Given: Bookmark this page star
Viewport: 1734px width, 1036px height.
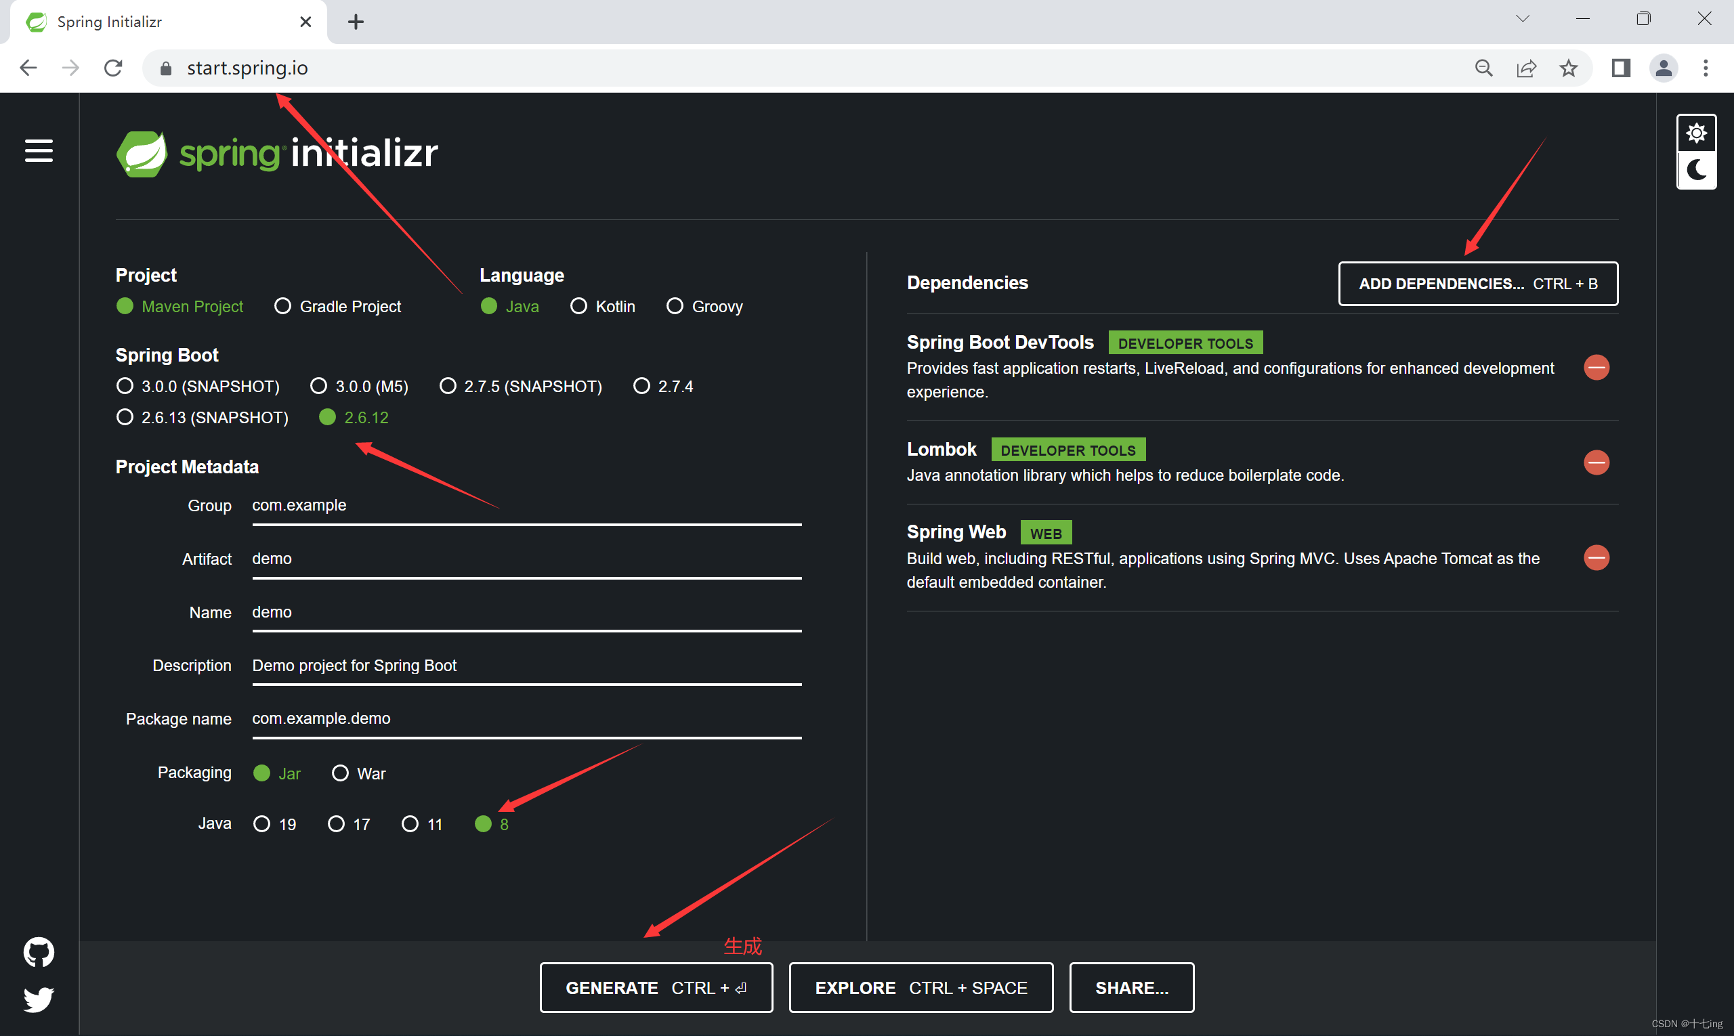Looking at the screenshot, I should click(x=1569, y=68).
